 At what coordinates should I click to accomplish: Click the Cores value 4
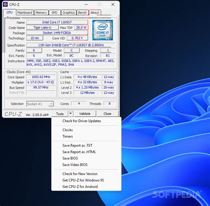(x=79, y=103)
